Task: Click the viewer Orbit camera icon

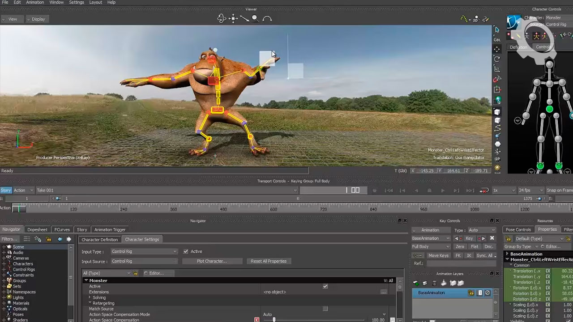Action: click(221, 18)
